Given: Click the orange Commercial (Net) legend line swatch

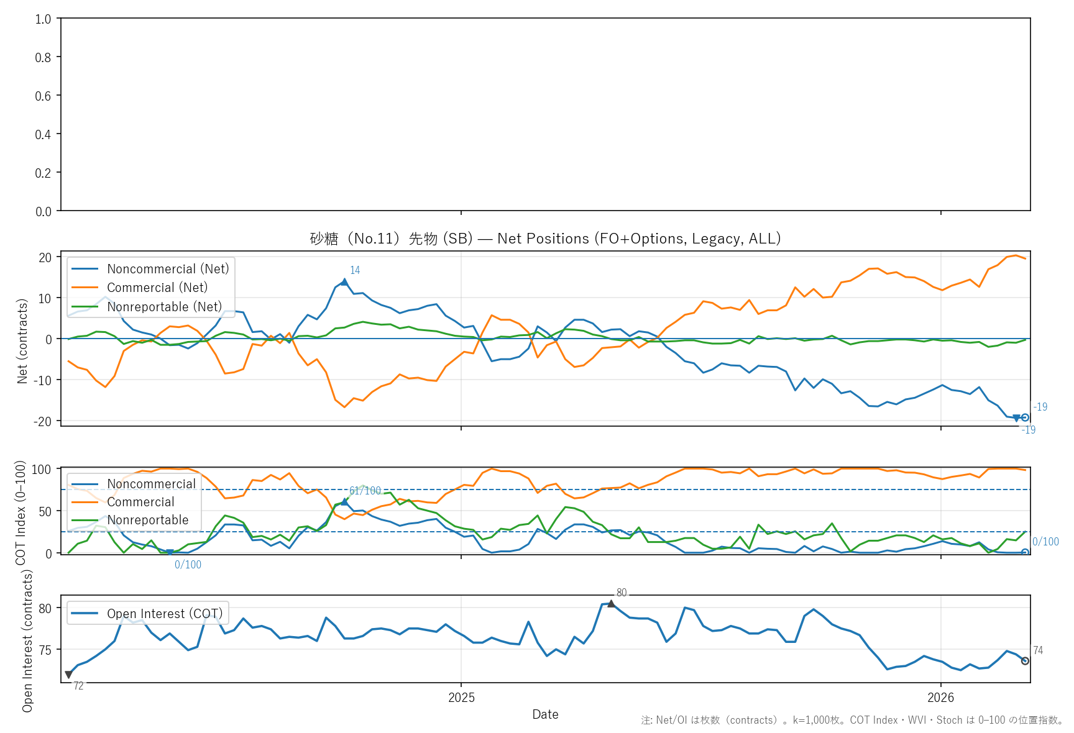Looking at the screenshot, I should 85,288.
